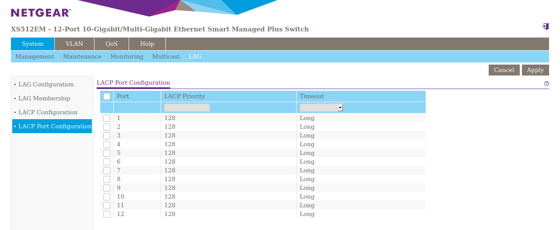Check the box for port 1

click(x=107, y=118)
